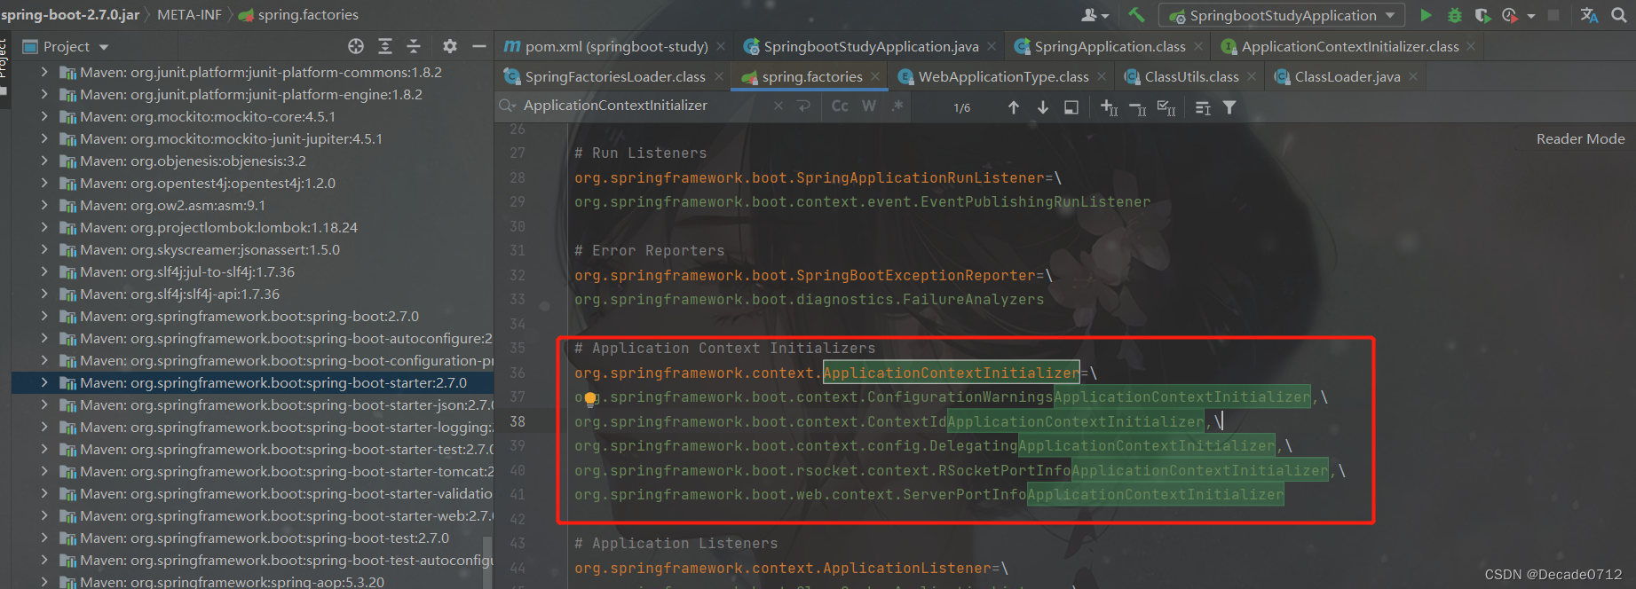
Task: Clear the find search text
Action: [x=778, y=106]
